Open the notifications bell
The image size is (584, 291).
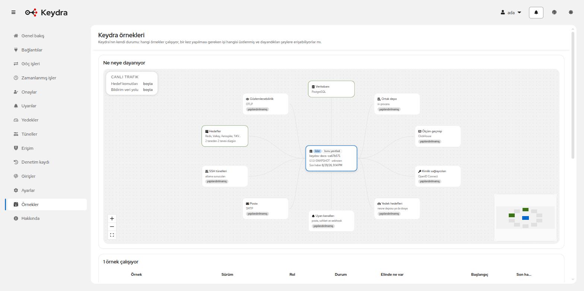coord(536,12)
